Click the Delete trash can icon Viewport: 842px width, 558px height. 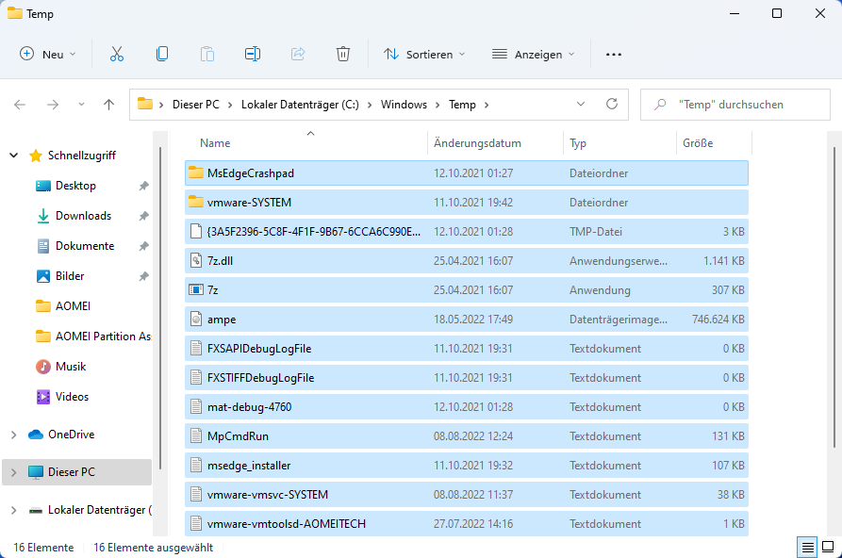pyautogui.click(x=343, y=54)
